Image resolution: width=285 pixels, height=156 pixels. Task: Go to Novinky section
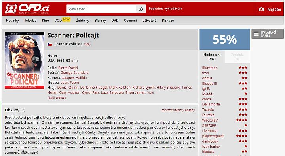(x=12, y=21)
